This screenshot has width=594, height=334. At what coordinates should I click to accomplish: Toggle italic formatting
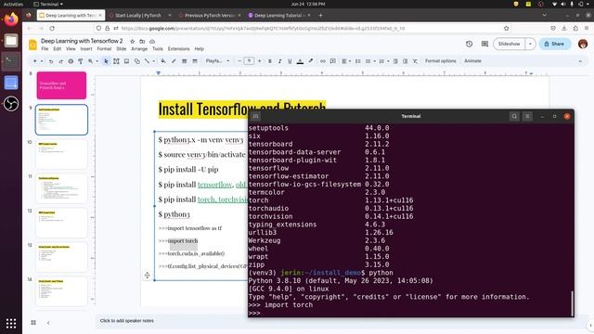(x=279, y=61)
